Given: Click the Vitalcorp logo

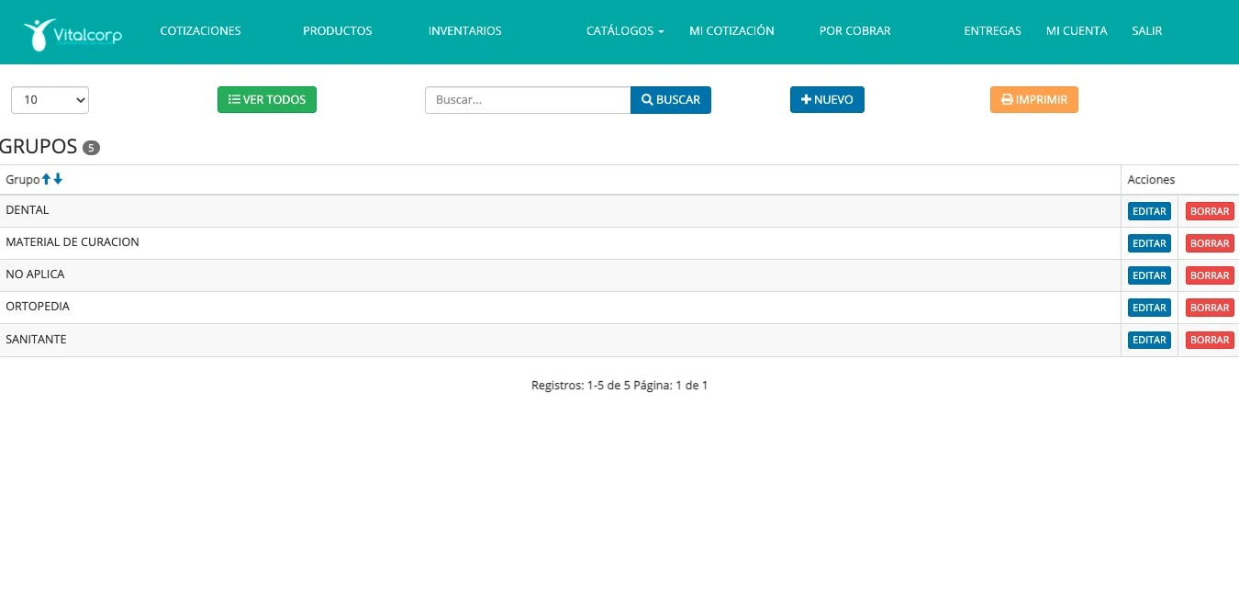Looking at the screenshot, I should [73, 33].
